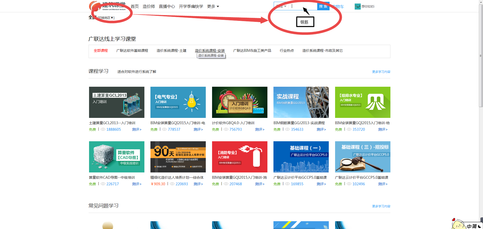Click the eye icon beside 207468 views

click(x=226, y=184)
